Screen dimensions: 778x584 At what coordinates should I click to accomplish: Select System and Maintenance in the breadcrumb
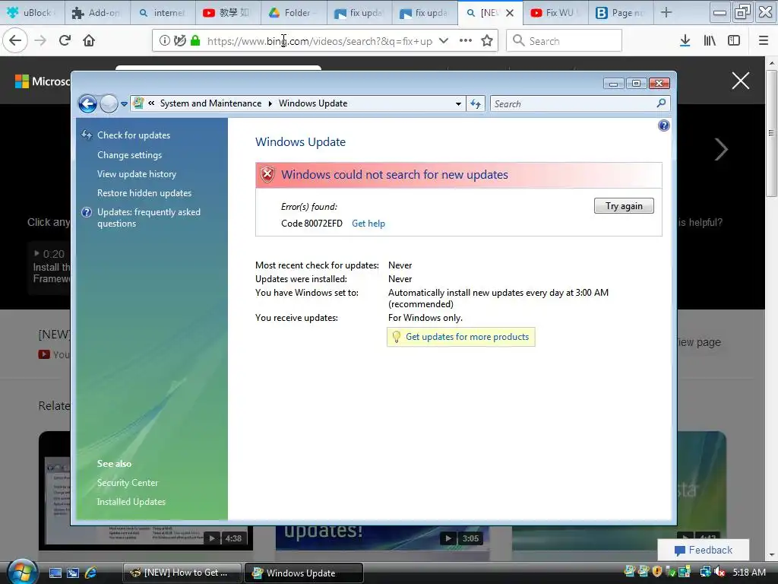coord(210,103)
